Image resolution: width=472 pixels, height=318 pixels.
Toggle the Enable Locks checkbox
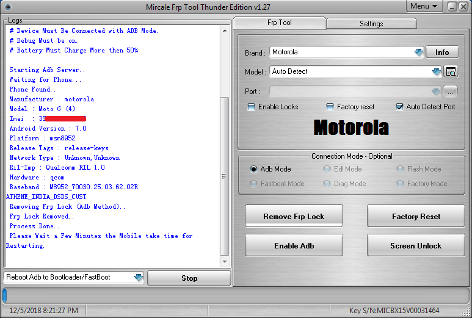[251, 107]
